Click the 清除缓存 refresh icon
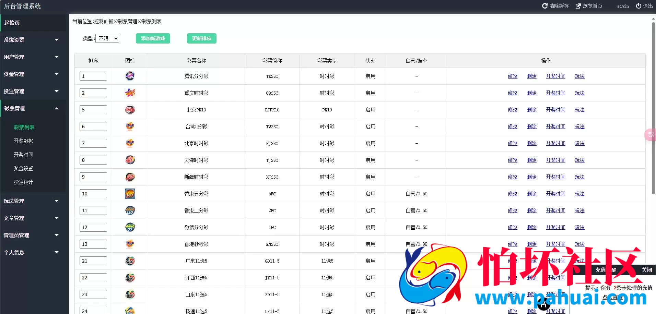Image resolution: width=656 pixels, height=314 pixels. tap(545, 6)
